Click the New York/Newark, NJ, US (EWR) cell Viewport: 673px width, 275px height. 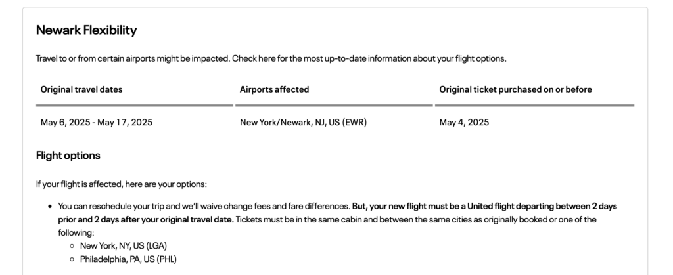(304, 123)
